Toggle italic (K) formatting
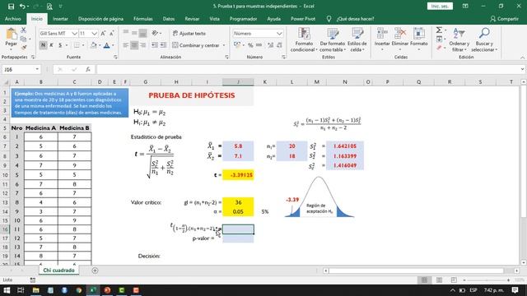The width and height of the screenshot is (527, 296). (x=51, y=45)
